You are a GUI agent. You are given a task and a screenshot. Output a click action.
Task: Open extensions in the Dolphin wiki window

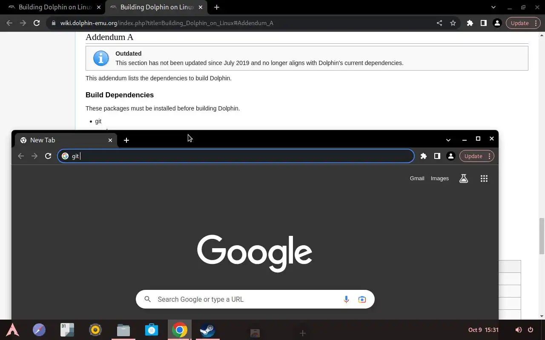click(x=470, y=23)
